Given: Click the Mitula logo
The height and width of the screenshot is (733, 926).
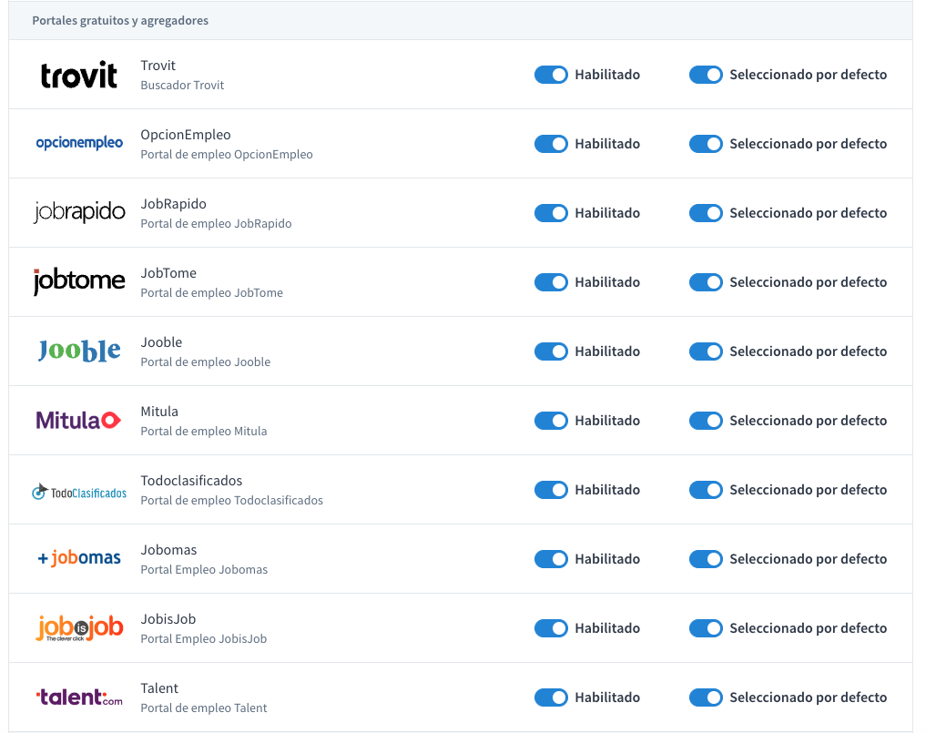Looking at the screenshot, I should click(x=79, y=420).
